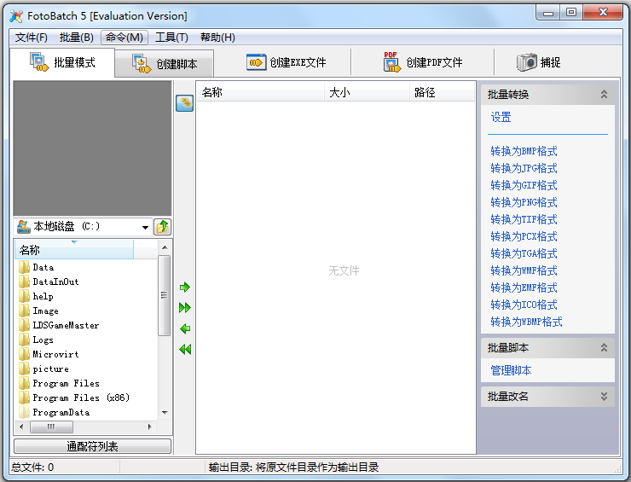Click folder list scroll up arrow
631x482 pixels.
click(x=165, y=247)
